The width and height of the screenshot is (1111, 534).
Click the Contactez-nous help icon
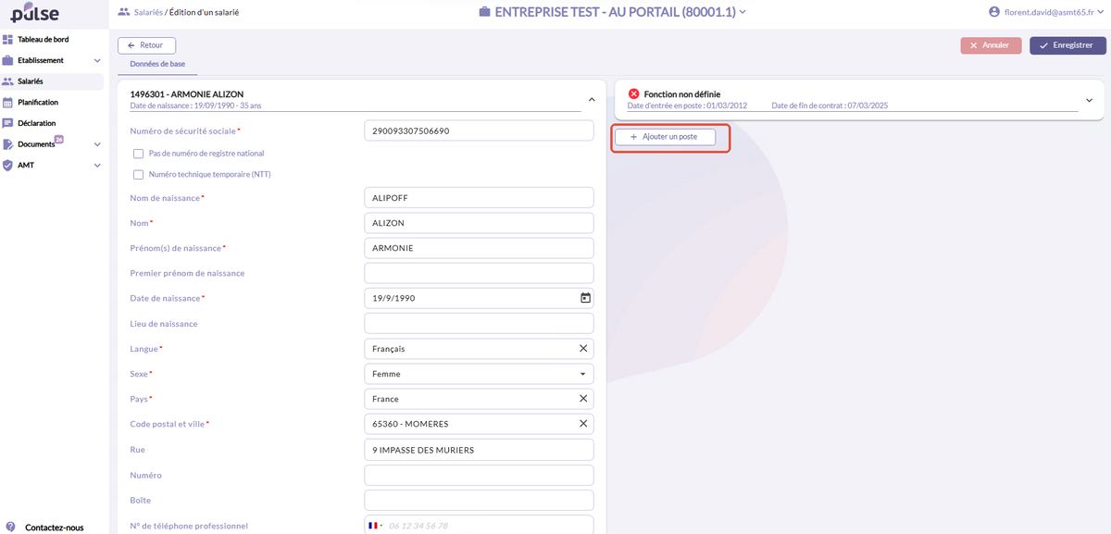9,528
